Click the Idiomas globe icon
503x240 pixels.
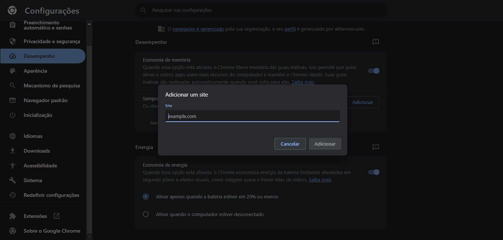pos(13,136)
